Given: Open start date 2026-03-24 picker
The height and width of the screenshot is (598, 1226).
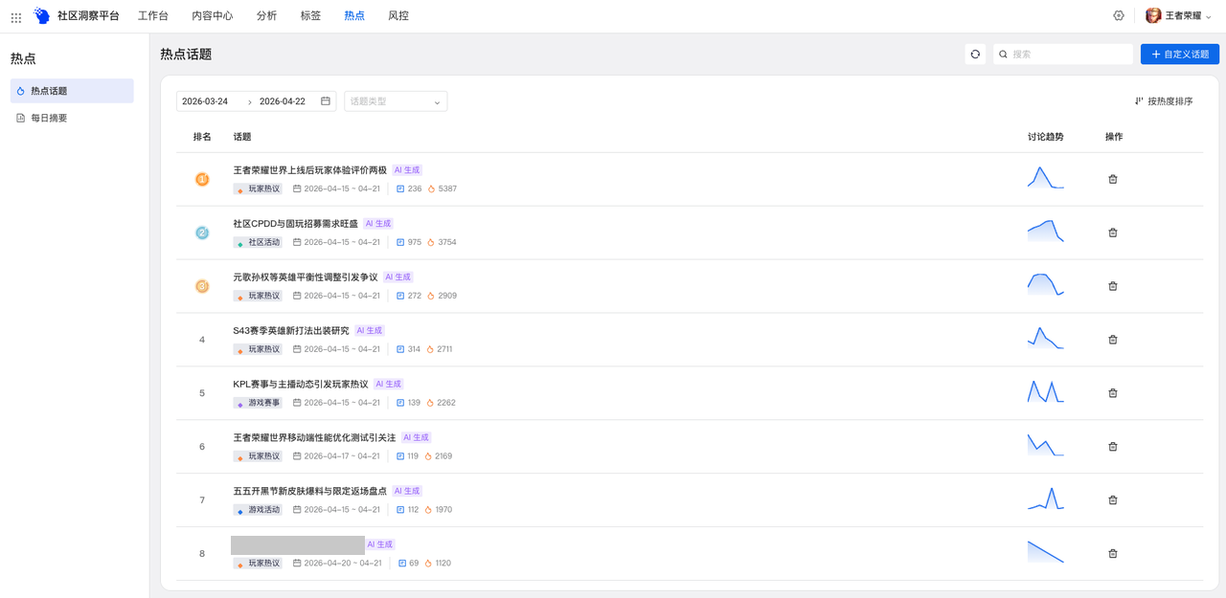Looking at the screenshot, I should [205, 100].
